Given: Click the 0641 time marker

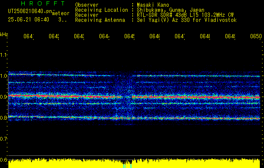Looking at the screenshot, I should pyautogui.click(x=29, y=37).
